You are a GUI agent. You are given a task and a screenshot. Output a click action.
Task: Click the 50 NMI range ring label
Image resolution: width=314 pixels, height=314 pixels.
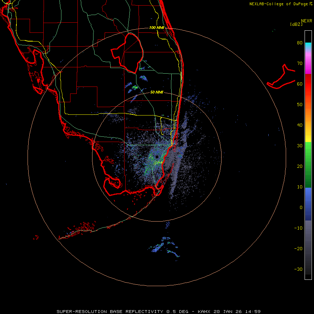157,92
